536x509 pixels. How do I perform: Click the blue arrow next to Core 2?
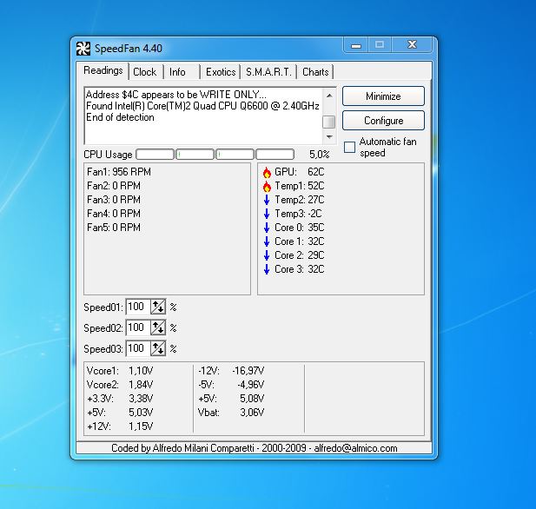[x=267, y=255]
